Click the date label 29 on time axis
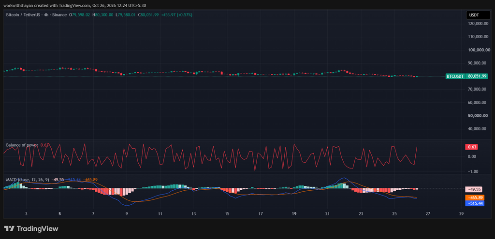This screenshot has width=495, height=239. (461, 214)
